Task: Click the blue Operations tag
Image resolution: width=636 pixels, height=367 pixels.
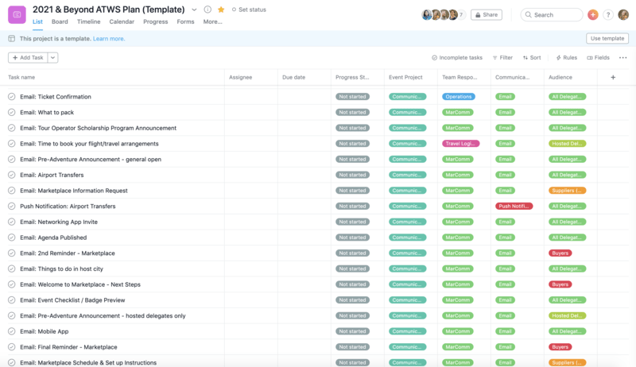Action: click(459, 97)
